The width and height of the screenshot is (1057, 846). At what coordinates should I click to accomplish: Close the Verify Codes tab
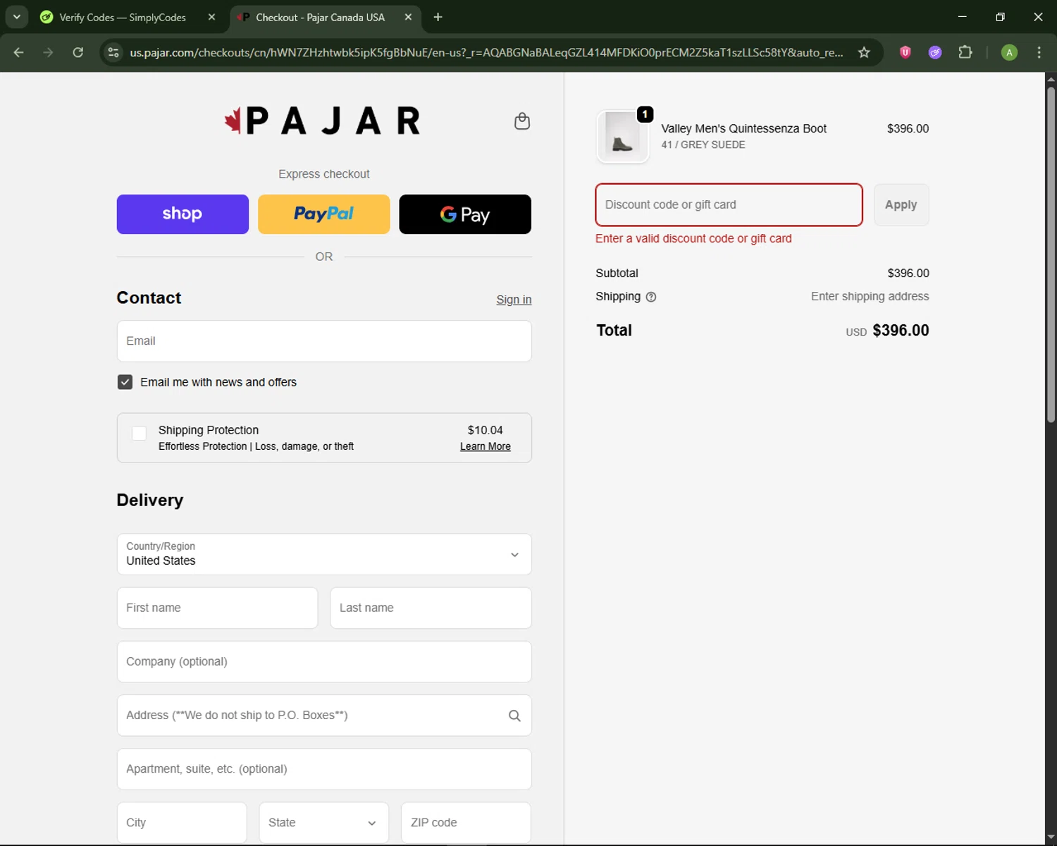pos(211,17)
